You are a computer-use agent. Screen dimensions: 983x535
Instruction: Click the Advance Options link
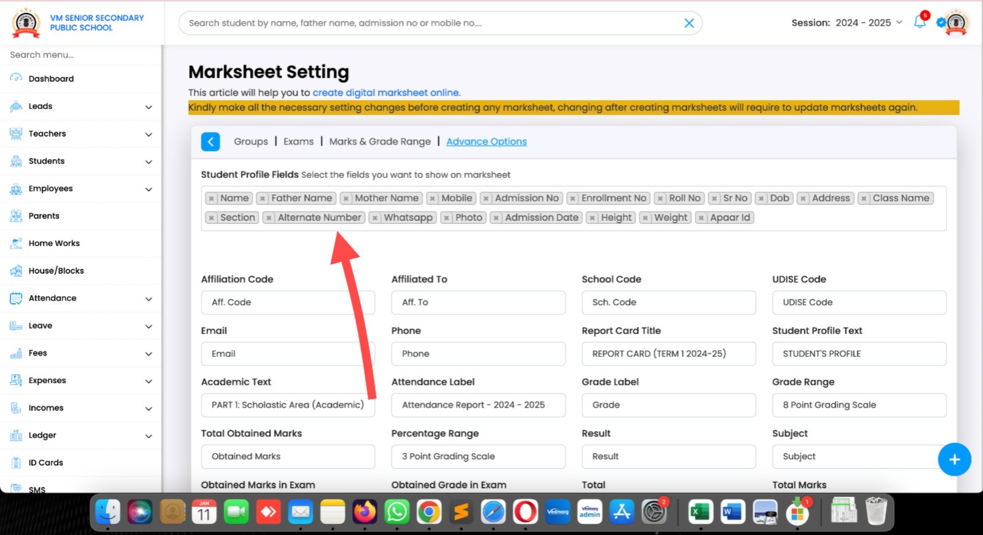(x=486, y=141)
